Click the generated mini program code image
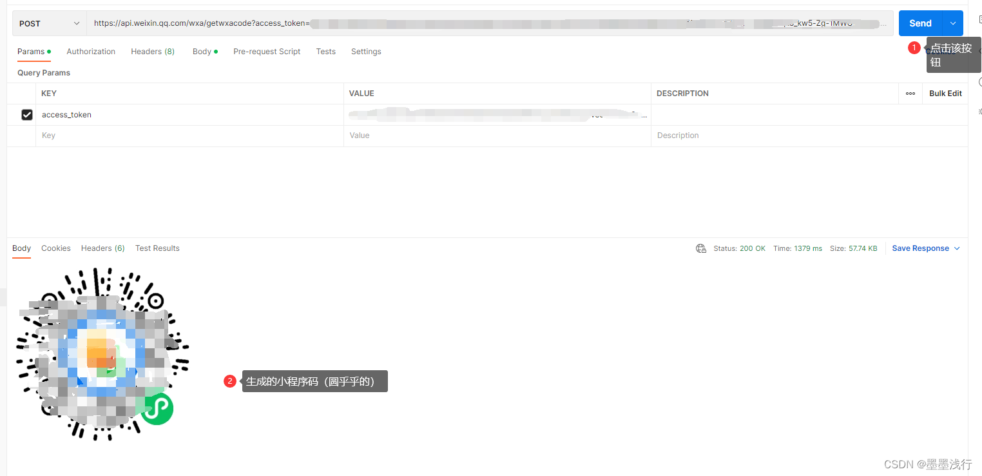Image resolution: width=982 pixels, height=476 pixels. (102, 354)
